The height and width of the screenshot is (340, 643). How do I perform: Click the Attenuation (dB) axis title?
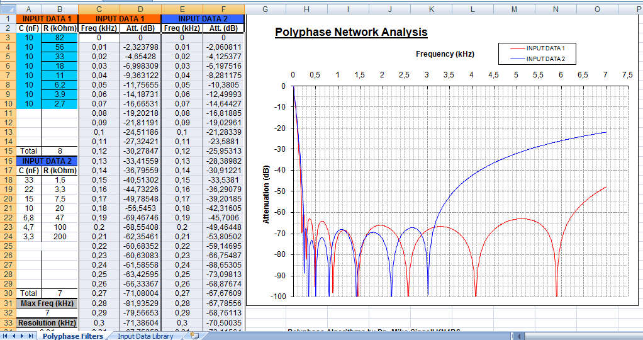pyautogui.click(x=266, y=196)
